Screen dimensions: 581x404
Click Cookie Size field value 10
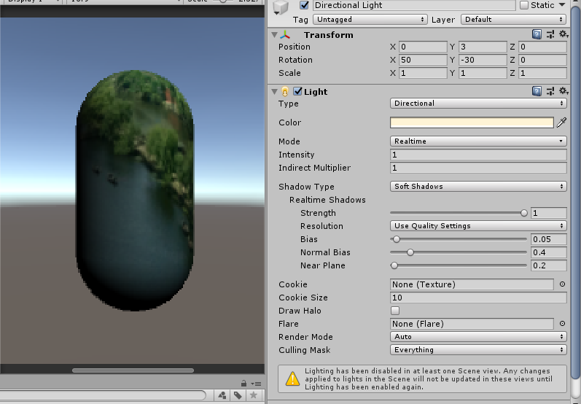pyautogui.click(x=478, y=298)
